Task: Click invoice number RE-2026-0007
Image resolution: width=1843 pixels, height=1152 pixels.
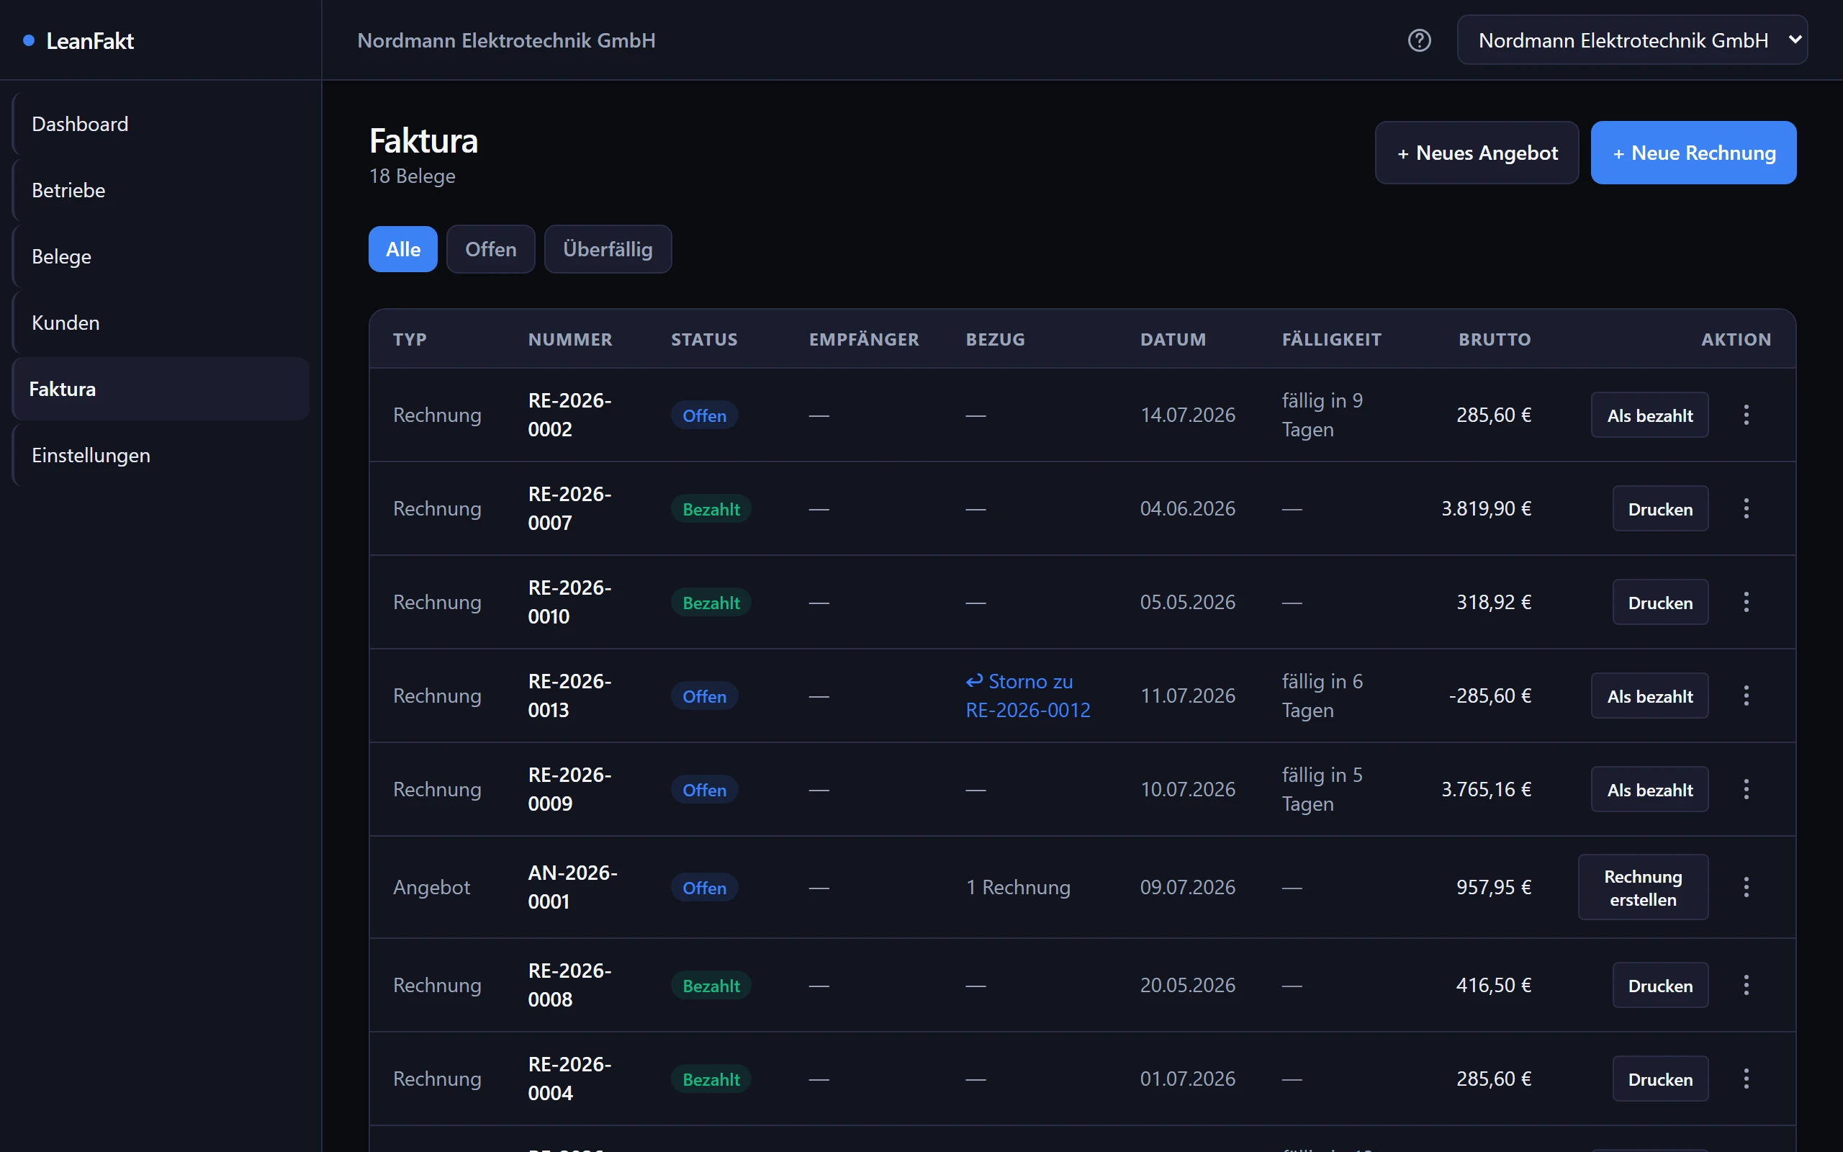Action: coord(569,508)
